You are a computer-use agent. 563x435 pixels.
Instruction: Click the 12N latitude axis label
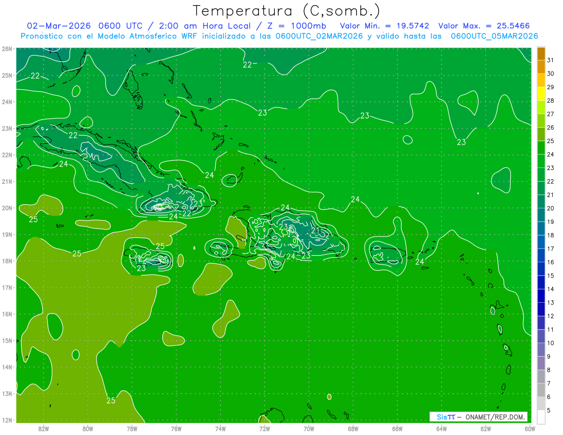click(7, 420)
